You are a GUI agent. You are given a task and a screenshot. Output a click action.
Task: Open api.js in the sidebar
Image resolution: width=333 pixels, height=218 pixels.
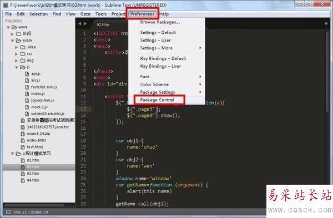(x=36, y=74)
